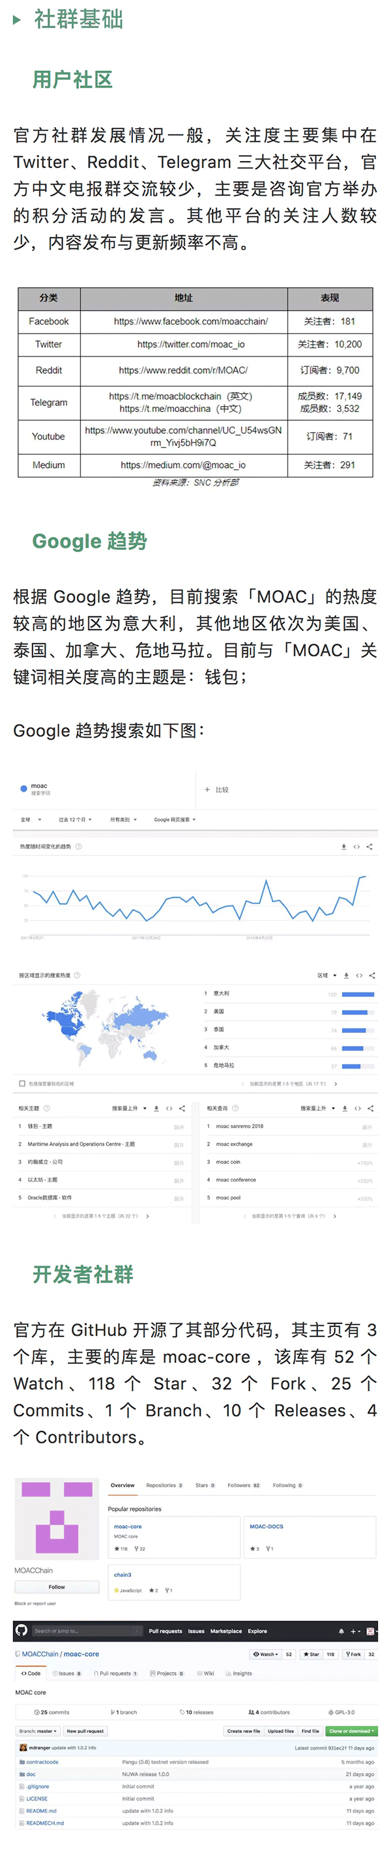Go to next page of related queries

point(334,1217)
